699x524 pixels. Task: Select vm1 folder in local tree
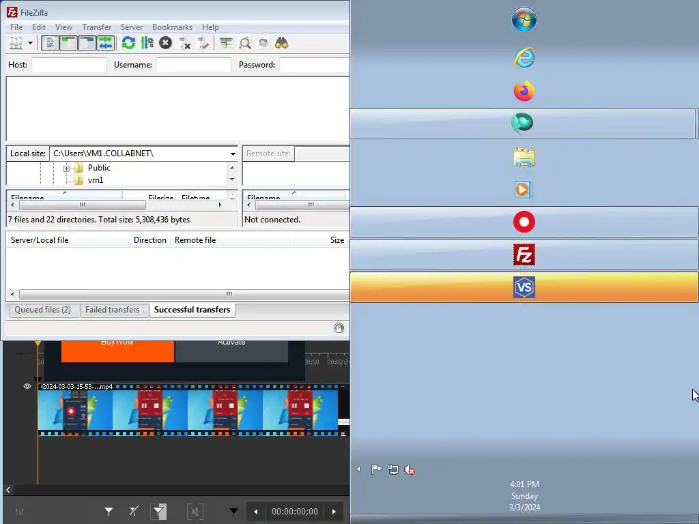(x=96, y=180)
